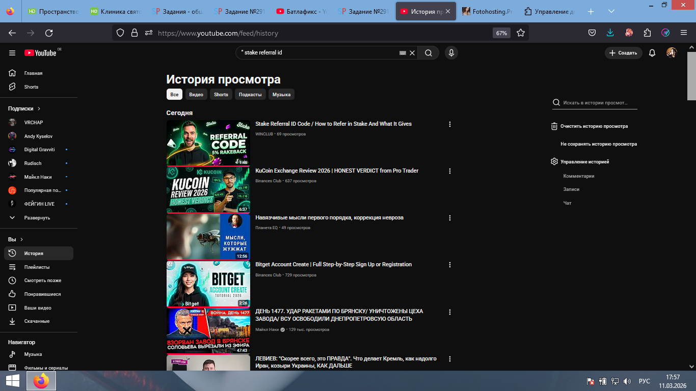Reload the current page

click(x=49, y=33)
